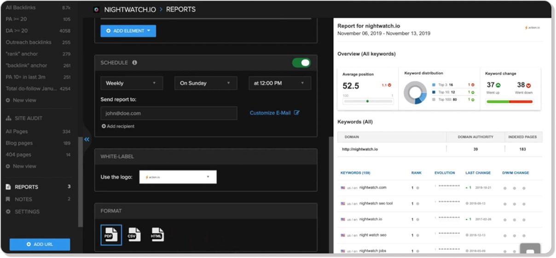Click the Nightwatch logo in header
Screen dimensions: 556x258
pyautogui.click(x=96, y=9)
